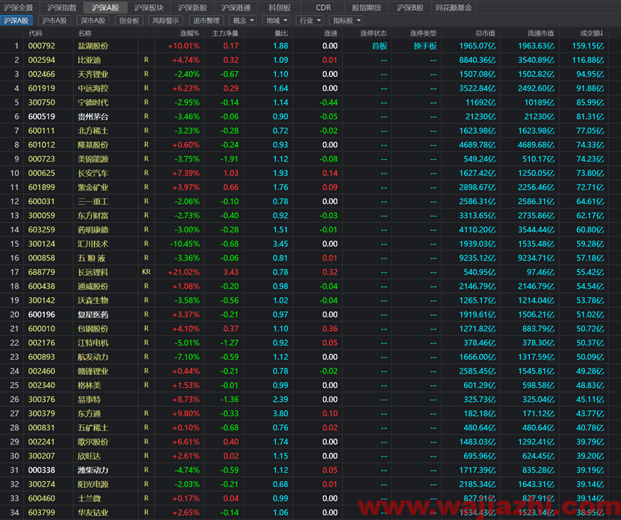The height and width of the screenshot is (520, 621).
Task: Sort by the 涨幅% column header
Action: pyautogui.click(x=189, y=34)
